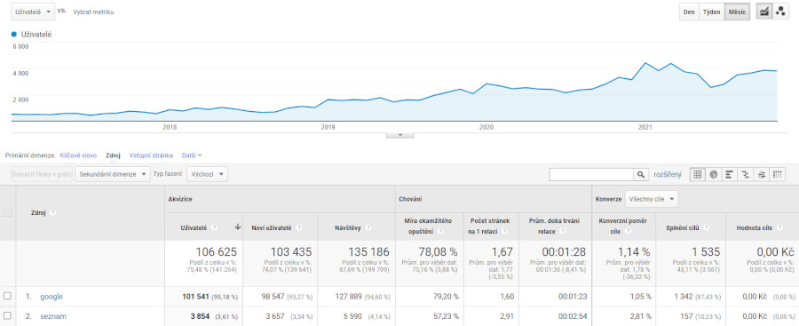Click the search magnifier button
Screen dimensions: 799x326
[641, 174]
